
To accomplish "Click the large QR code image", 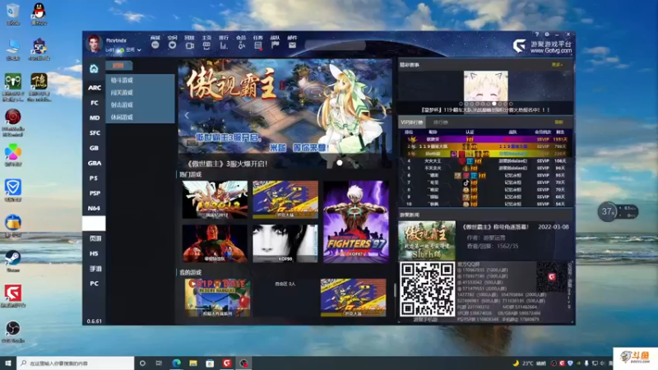I will 427,289.
